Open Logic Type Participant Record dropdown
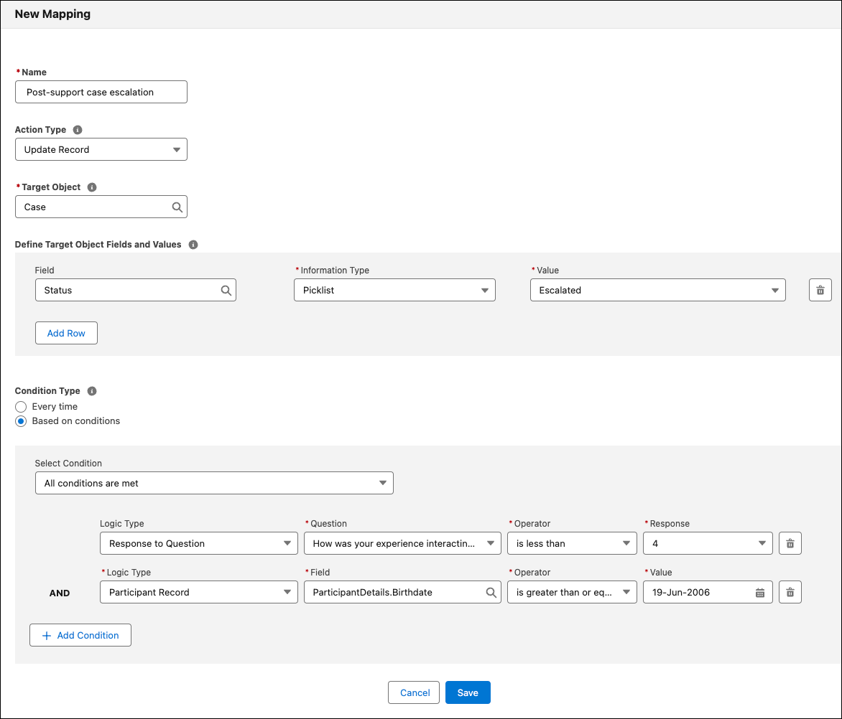Viewport: 842px width, 719px height. coord(199,592)
